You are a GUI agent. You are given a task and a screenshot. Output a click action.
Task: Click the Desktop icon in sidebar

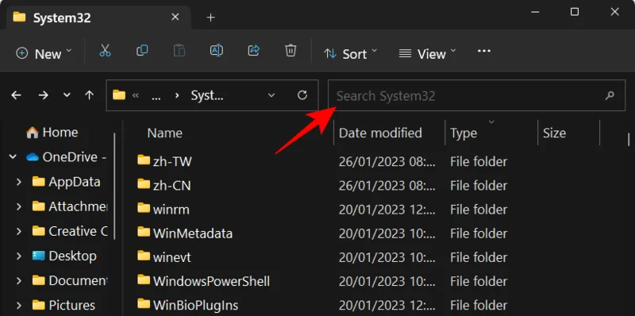[38, 256]
